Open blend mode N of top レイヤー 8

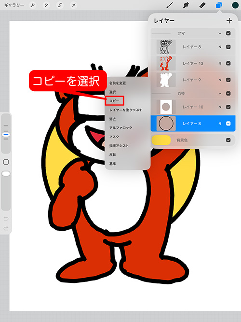coord(220,47)
